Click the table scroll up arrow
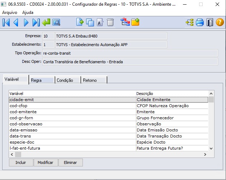 [x=211, y=94]
